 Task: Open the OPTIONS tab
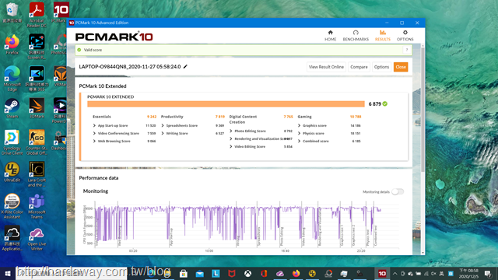pyautogui.click(x=405, y=36)
